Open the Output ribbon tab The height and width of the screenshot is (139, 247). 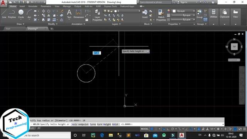[x=78, y=6]
